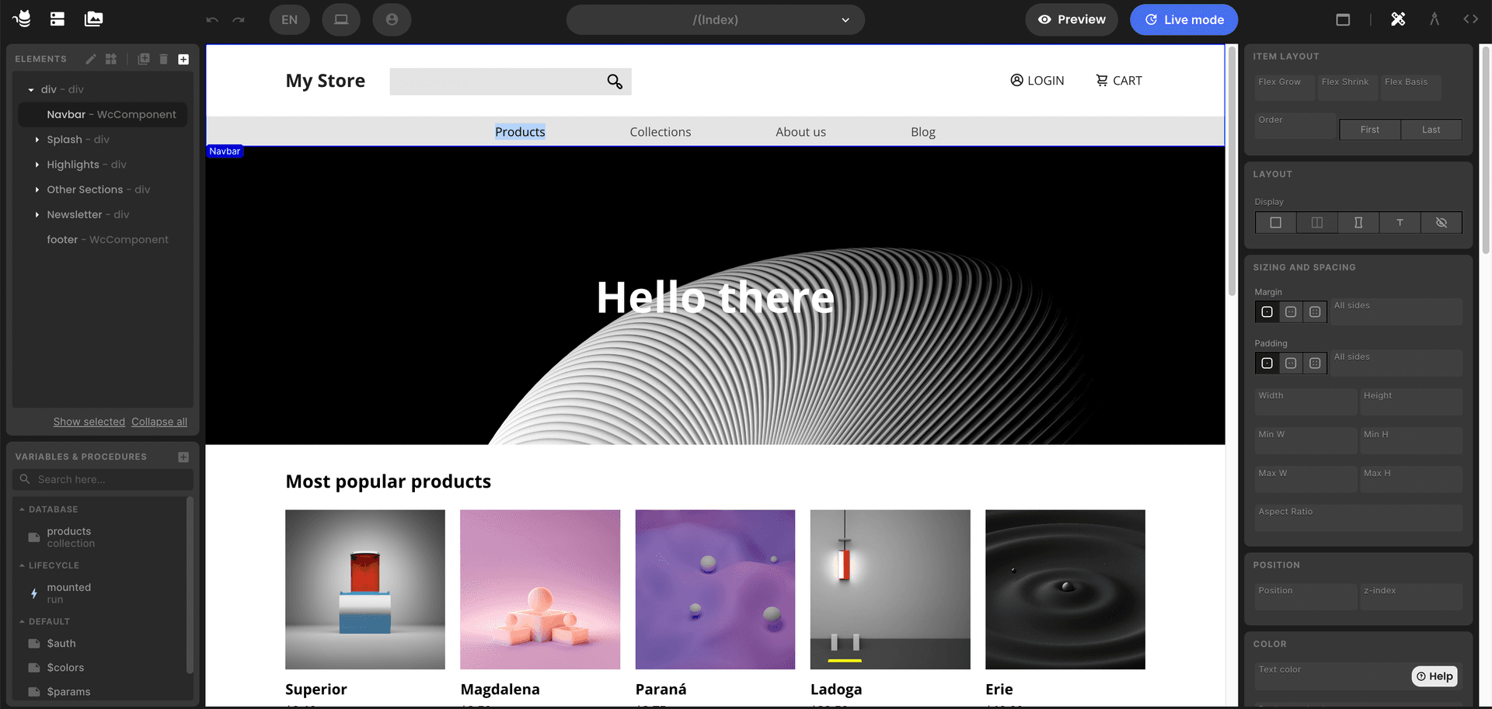Click the Collapse all link

(x=159, y=422)
